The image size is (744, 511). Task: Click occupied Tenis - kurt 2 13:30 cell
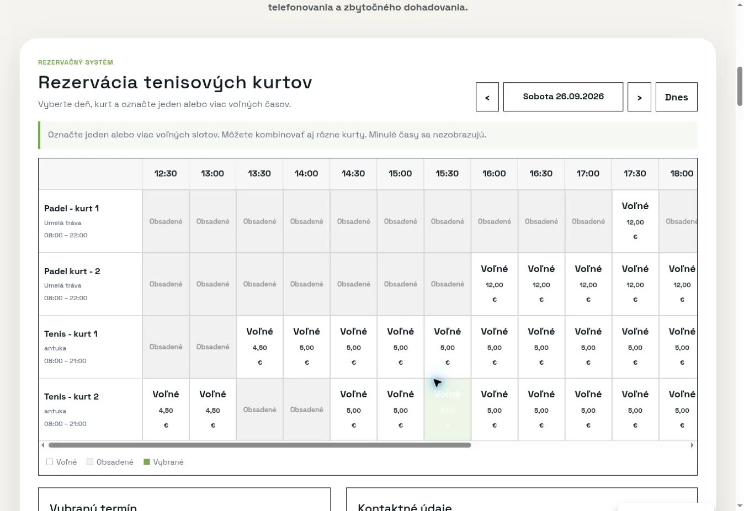click(x=260, y=410)
